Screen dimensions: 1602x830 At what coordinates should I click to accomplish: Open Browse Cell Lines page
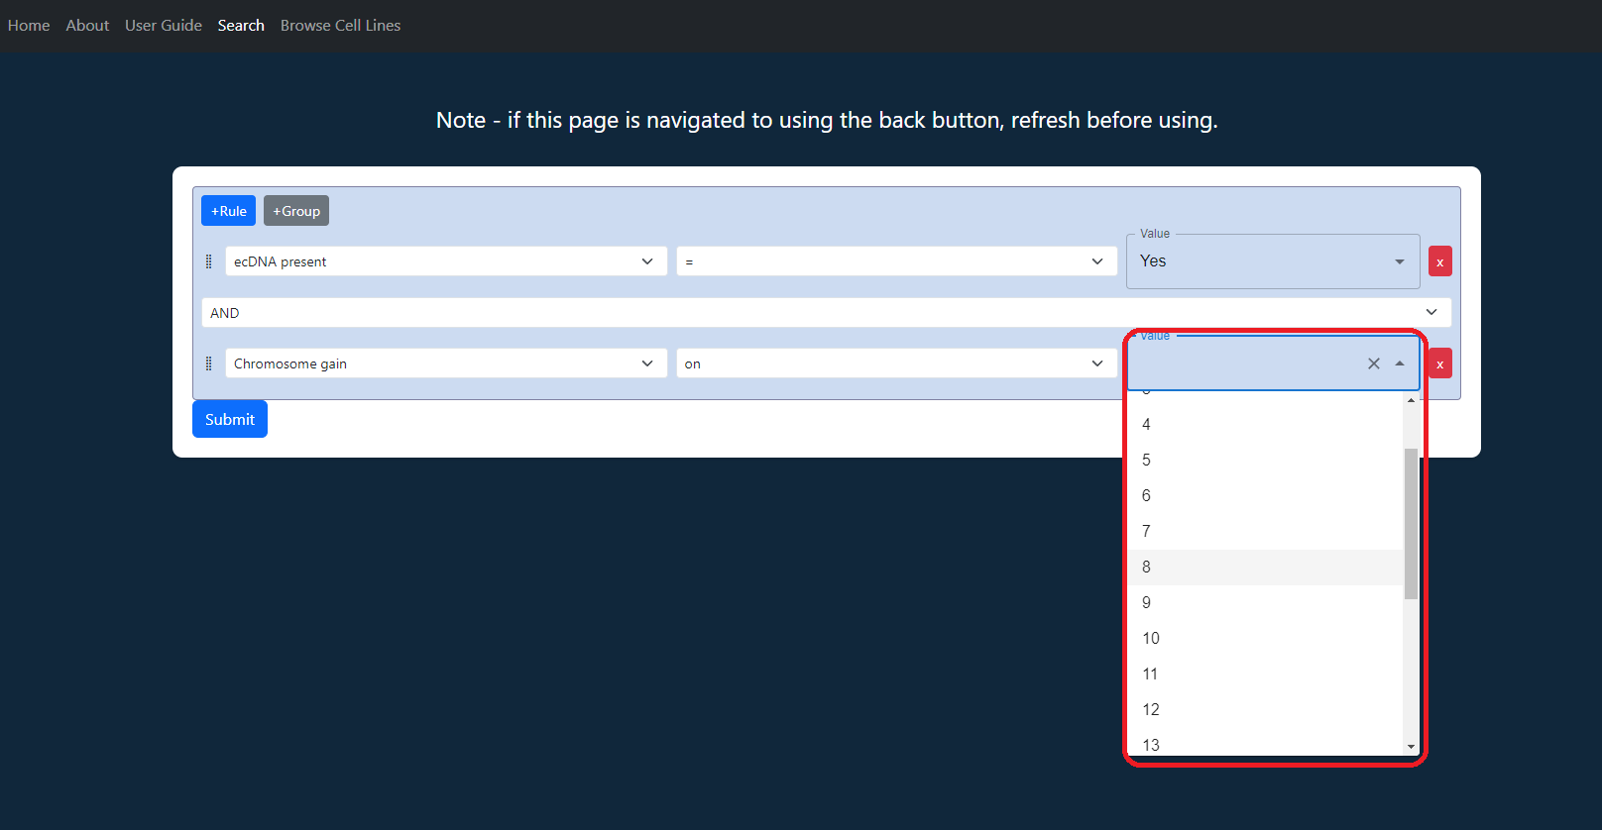click(340, 26)
